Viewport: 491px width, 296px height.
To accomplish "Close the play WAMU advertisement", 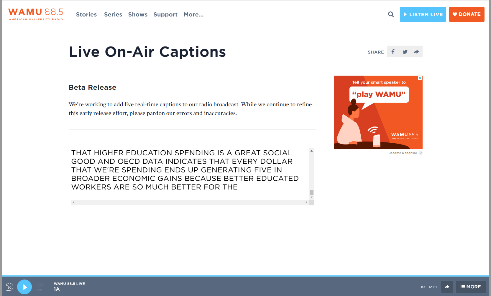I will click(x=420, y=78).
